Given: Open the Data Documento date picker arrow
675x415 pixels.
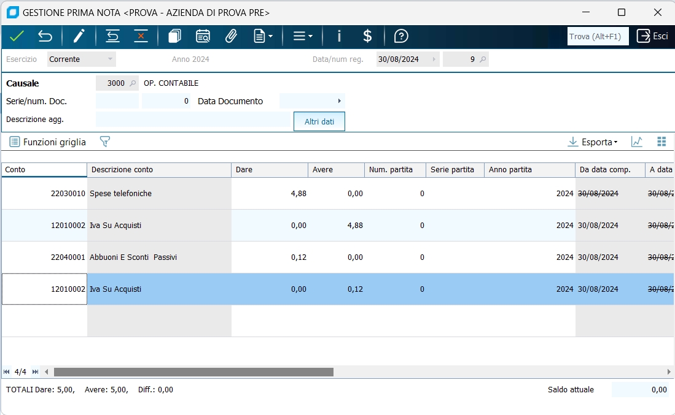Looking at the screenshot, I should pyautogui.click(x=339, y=101).
